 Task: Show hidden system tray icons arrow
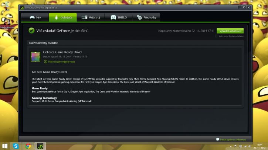coord(231,146)
